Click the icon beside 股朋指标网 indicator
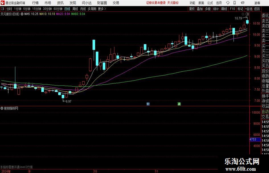Screen dimensions: 269x173 click(x=2, y=108)
